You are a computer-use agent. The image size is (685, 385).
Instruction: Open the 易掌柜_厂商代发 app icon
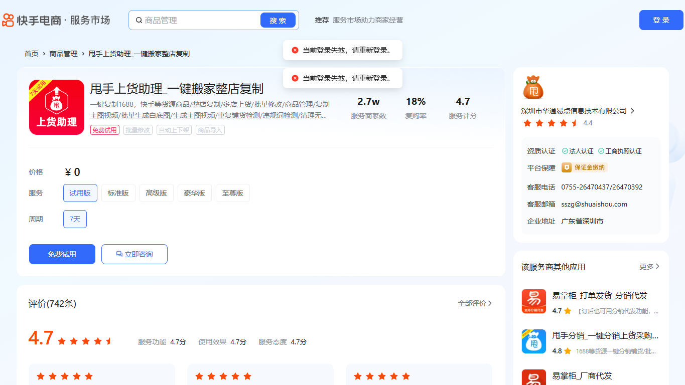tap(534, 377)
